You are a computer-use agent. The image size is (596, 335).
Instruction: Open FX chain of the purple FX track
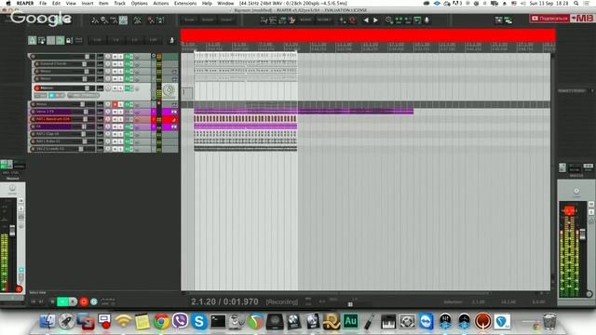(x=129, y=127)
